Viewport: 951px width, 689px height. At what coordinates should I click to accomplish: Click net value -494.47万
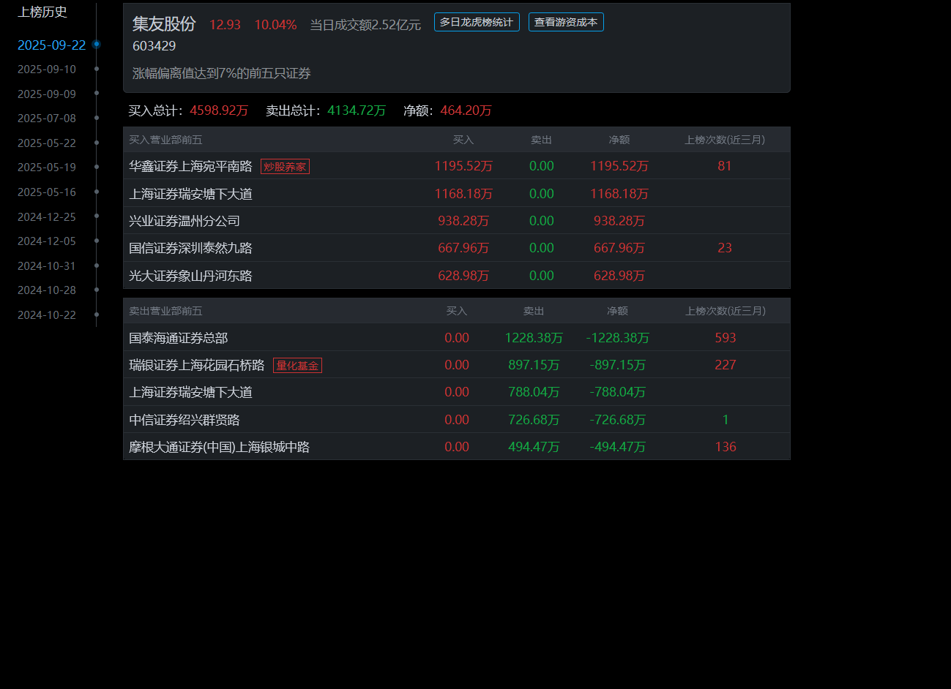(x=618, y=447)
